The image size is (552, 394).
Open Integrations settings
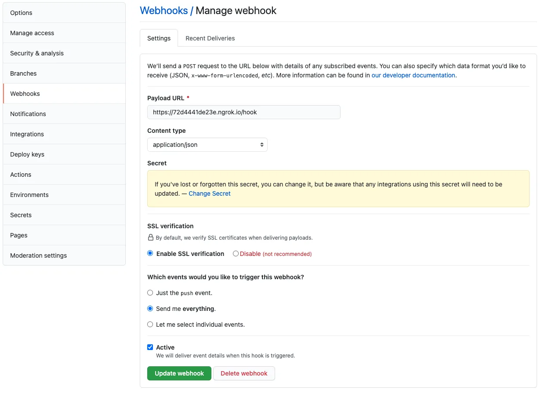[64, 134]
